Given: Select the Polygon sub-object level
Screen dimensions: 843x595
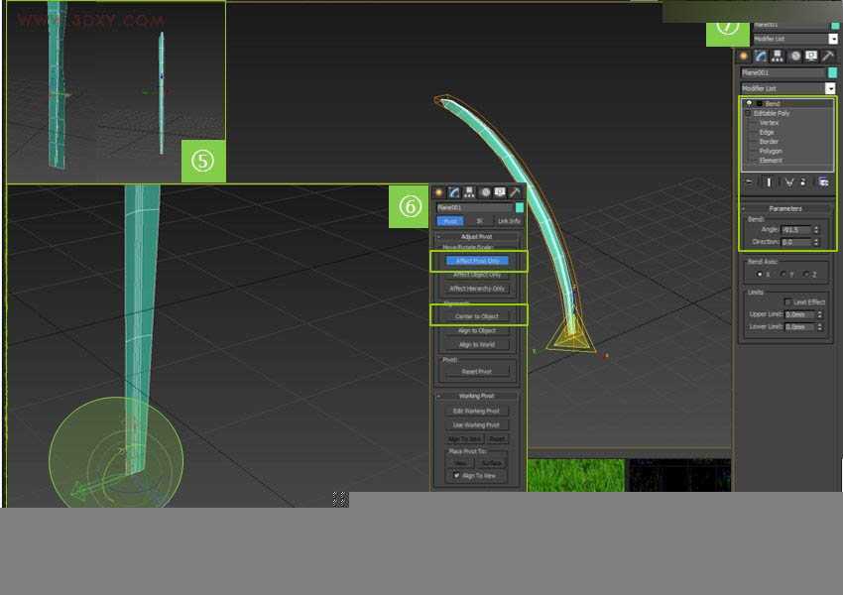Looking at the screenshot, I should 771,151.
